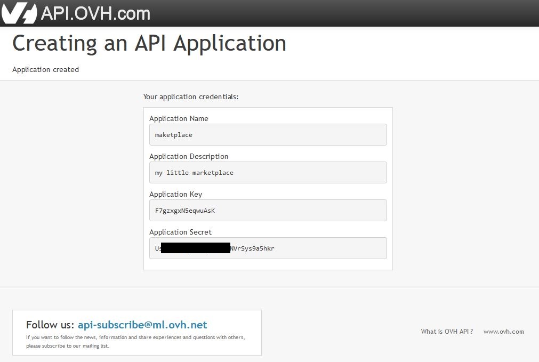Click the Application Description label
Image resolution: width=539 pixels, height=362 pixels.
pos(189,156)
